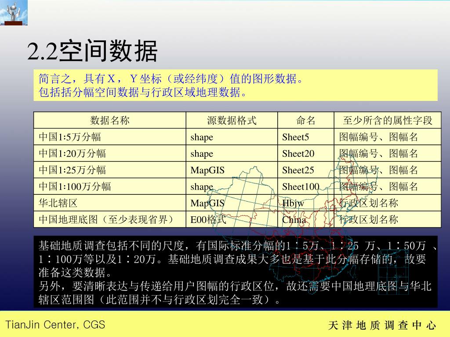Select the "Sheet100" name cell
450x337 pixels.
[x=306, y=186]
